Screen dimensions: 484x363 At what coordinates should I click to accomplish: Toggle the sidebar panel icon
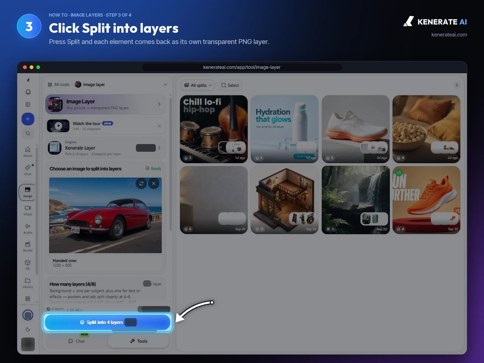tap(28, 105)
